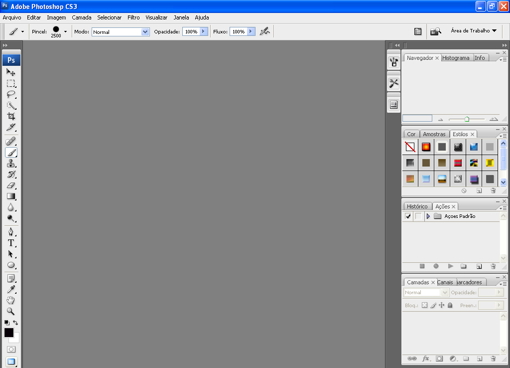Select the Zoom tool
The width and height of the screenshot is (510, 368).
pos(11,311)
